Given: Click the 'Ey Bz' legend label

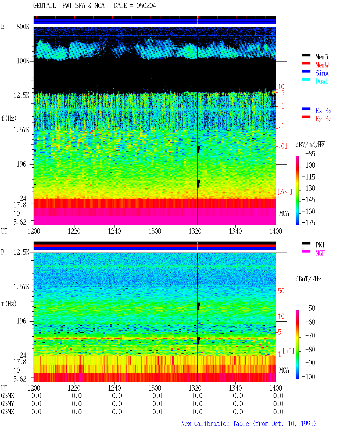Looking at the screenshot, I should 324,119.
